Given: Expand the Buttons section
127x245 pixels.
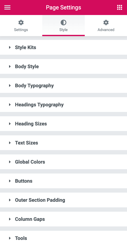Looking at the screenshot, I should (x=64, y=181).
